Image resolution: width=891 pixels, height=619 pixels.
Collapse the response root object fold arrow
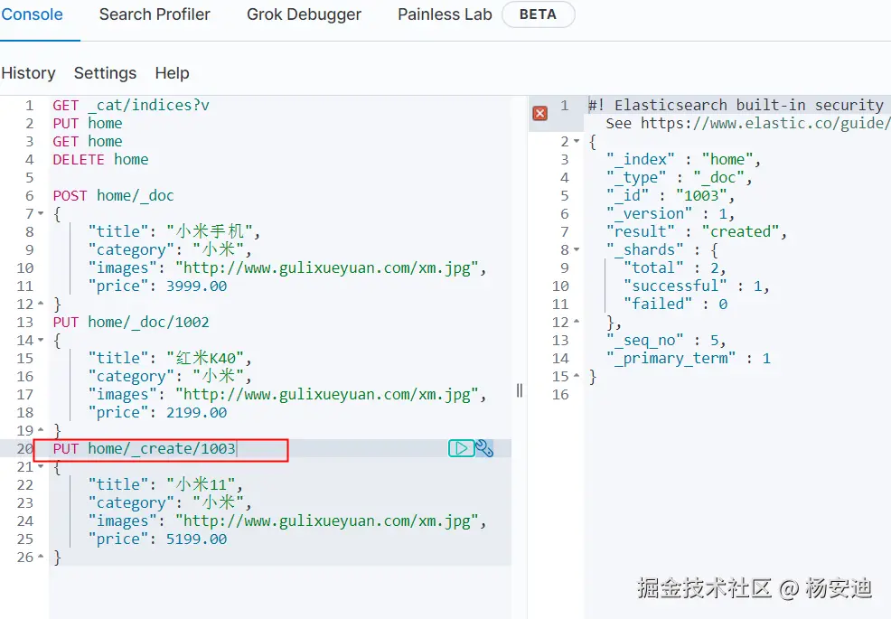(x=577, y=142)
